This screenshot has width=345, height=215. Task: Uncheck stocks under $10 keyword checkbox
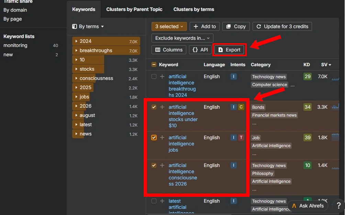pyautogui.click(x=154, y=107)
